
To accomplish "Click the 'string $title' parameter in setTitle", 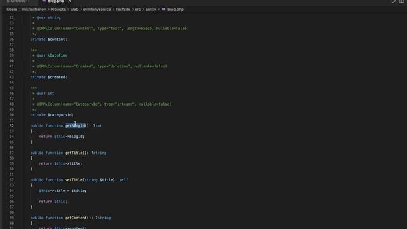I will (99, 180).
